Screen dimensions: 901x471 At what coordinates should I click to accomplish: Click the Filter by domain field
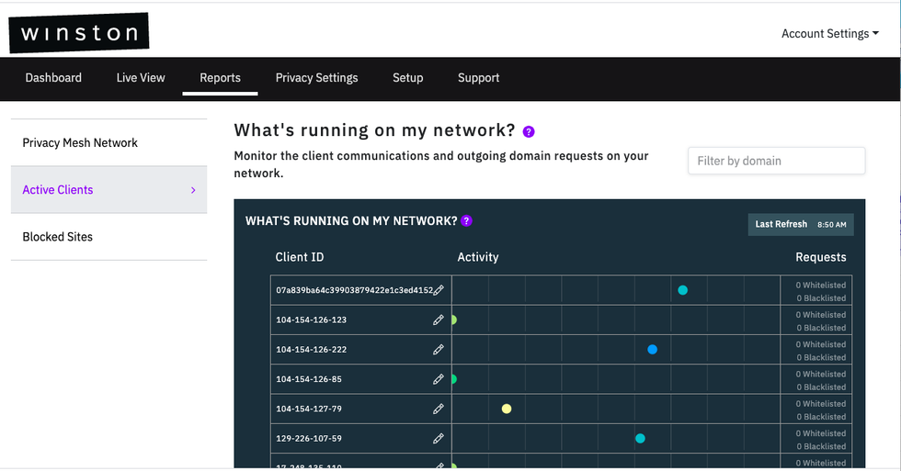776,161
